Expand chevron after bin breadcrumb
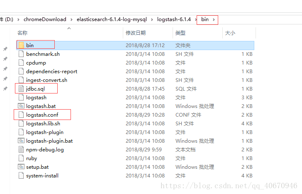 214,19
